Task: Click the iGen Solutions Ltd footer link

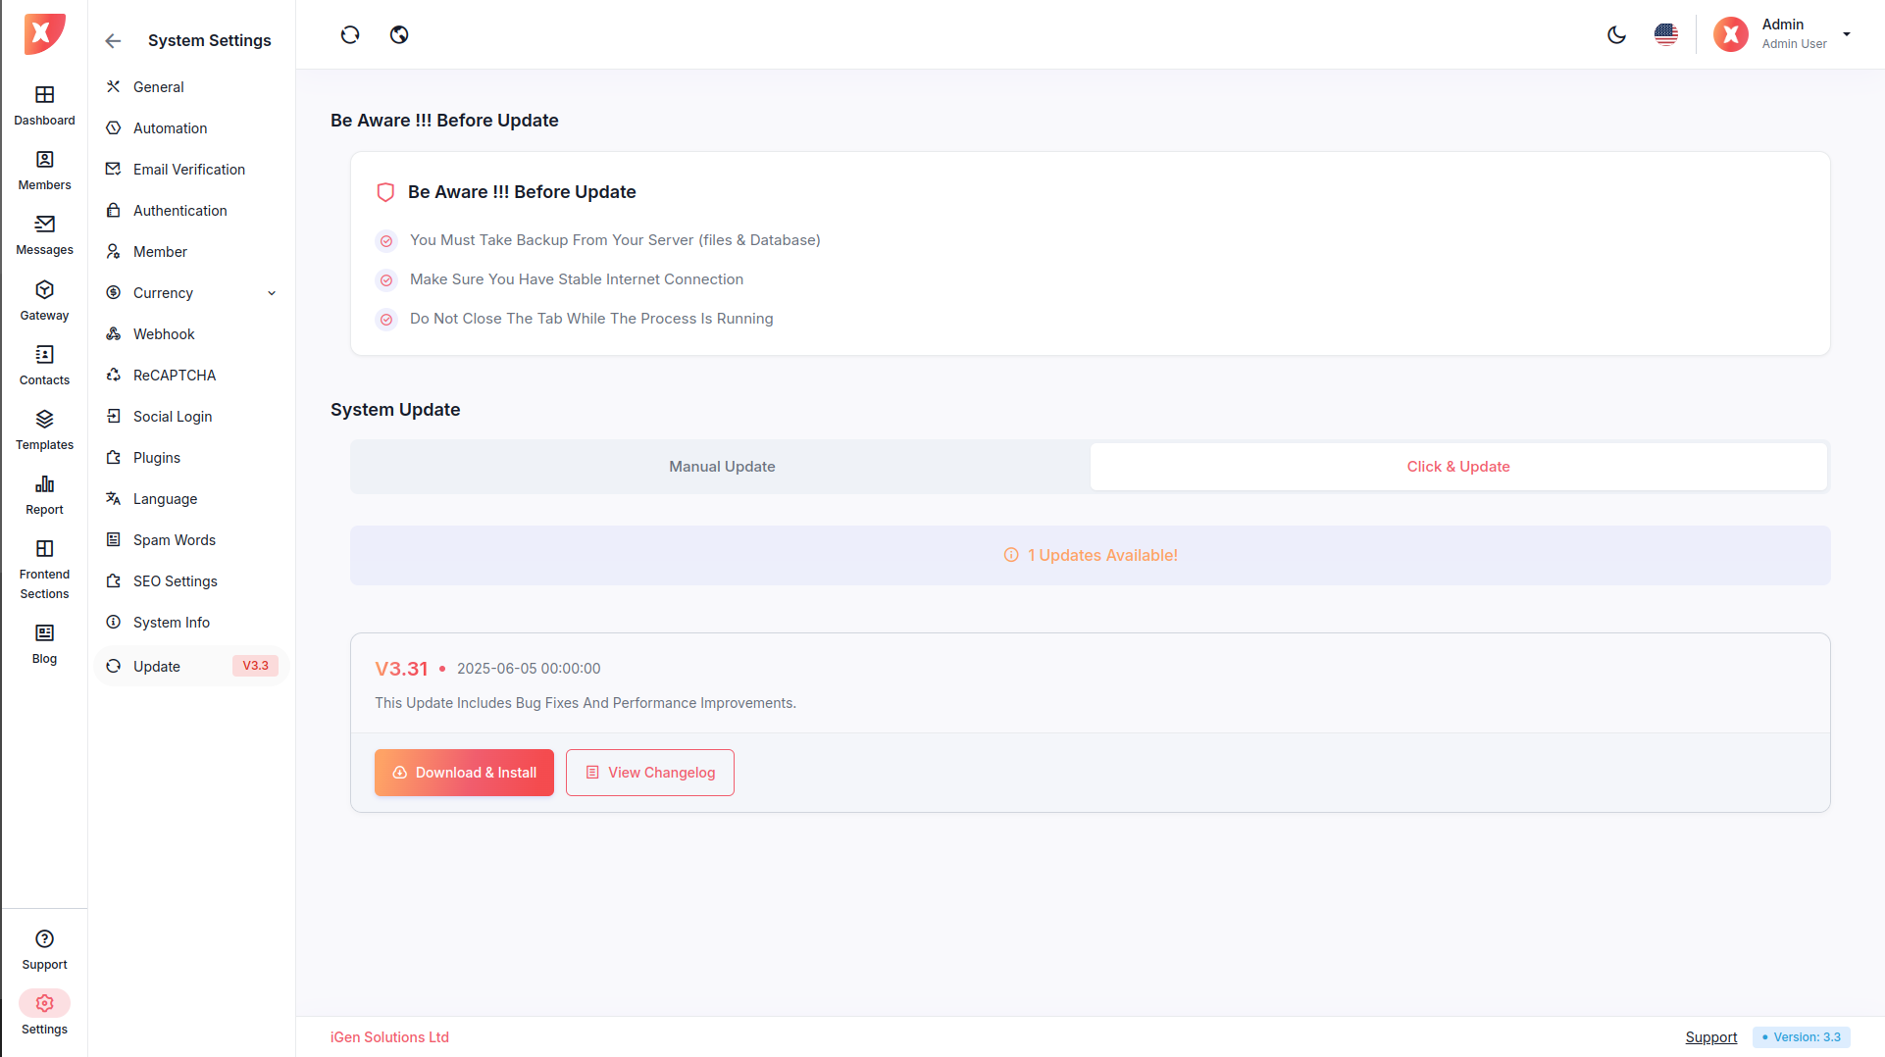Action: [x=389, y=1037]
